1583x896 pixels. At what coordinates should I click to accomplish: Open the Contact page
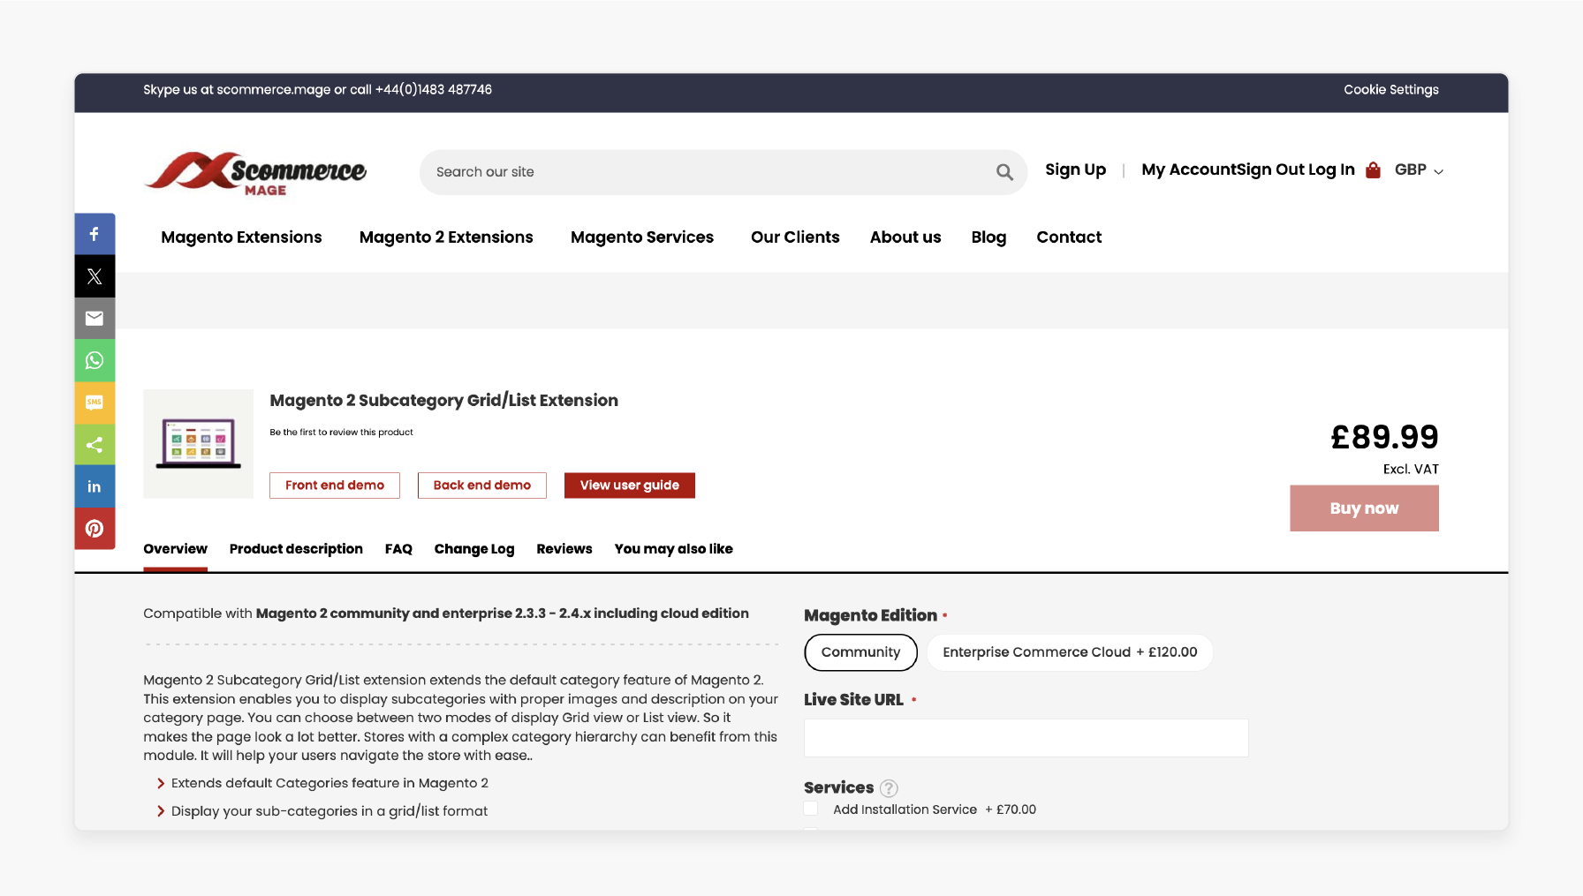tap(1069, 237)
